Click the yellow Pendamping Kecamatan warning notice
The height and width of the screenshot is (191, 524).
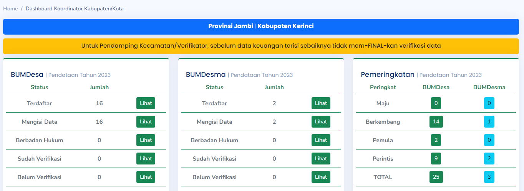[x=261, y=46]
